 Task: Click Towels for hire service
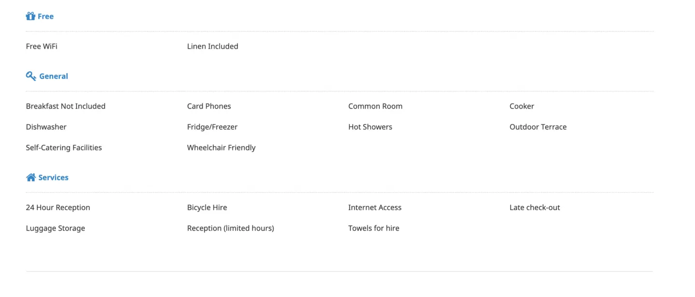374,228
